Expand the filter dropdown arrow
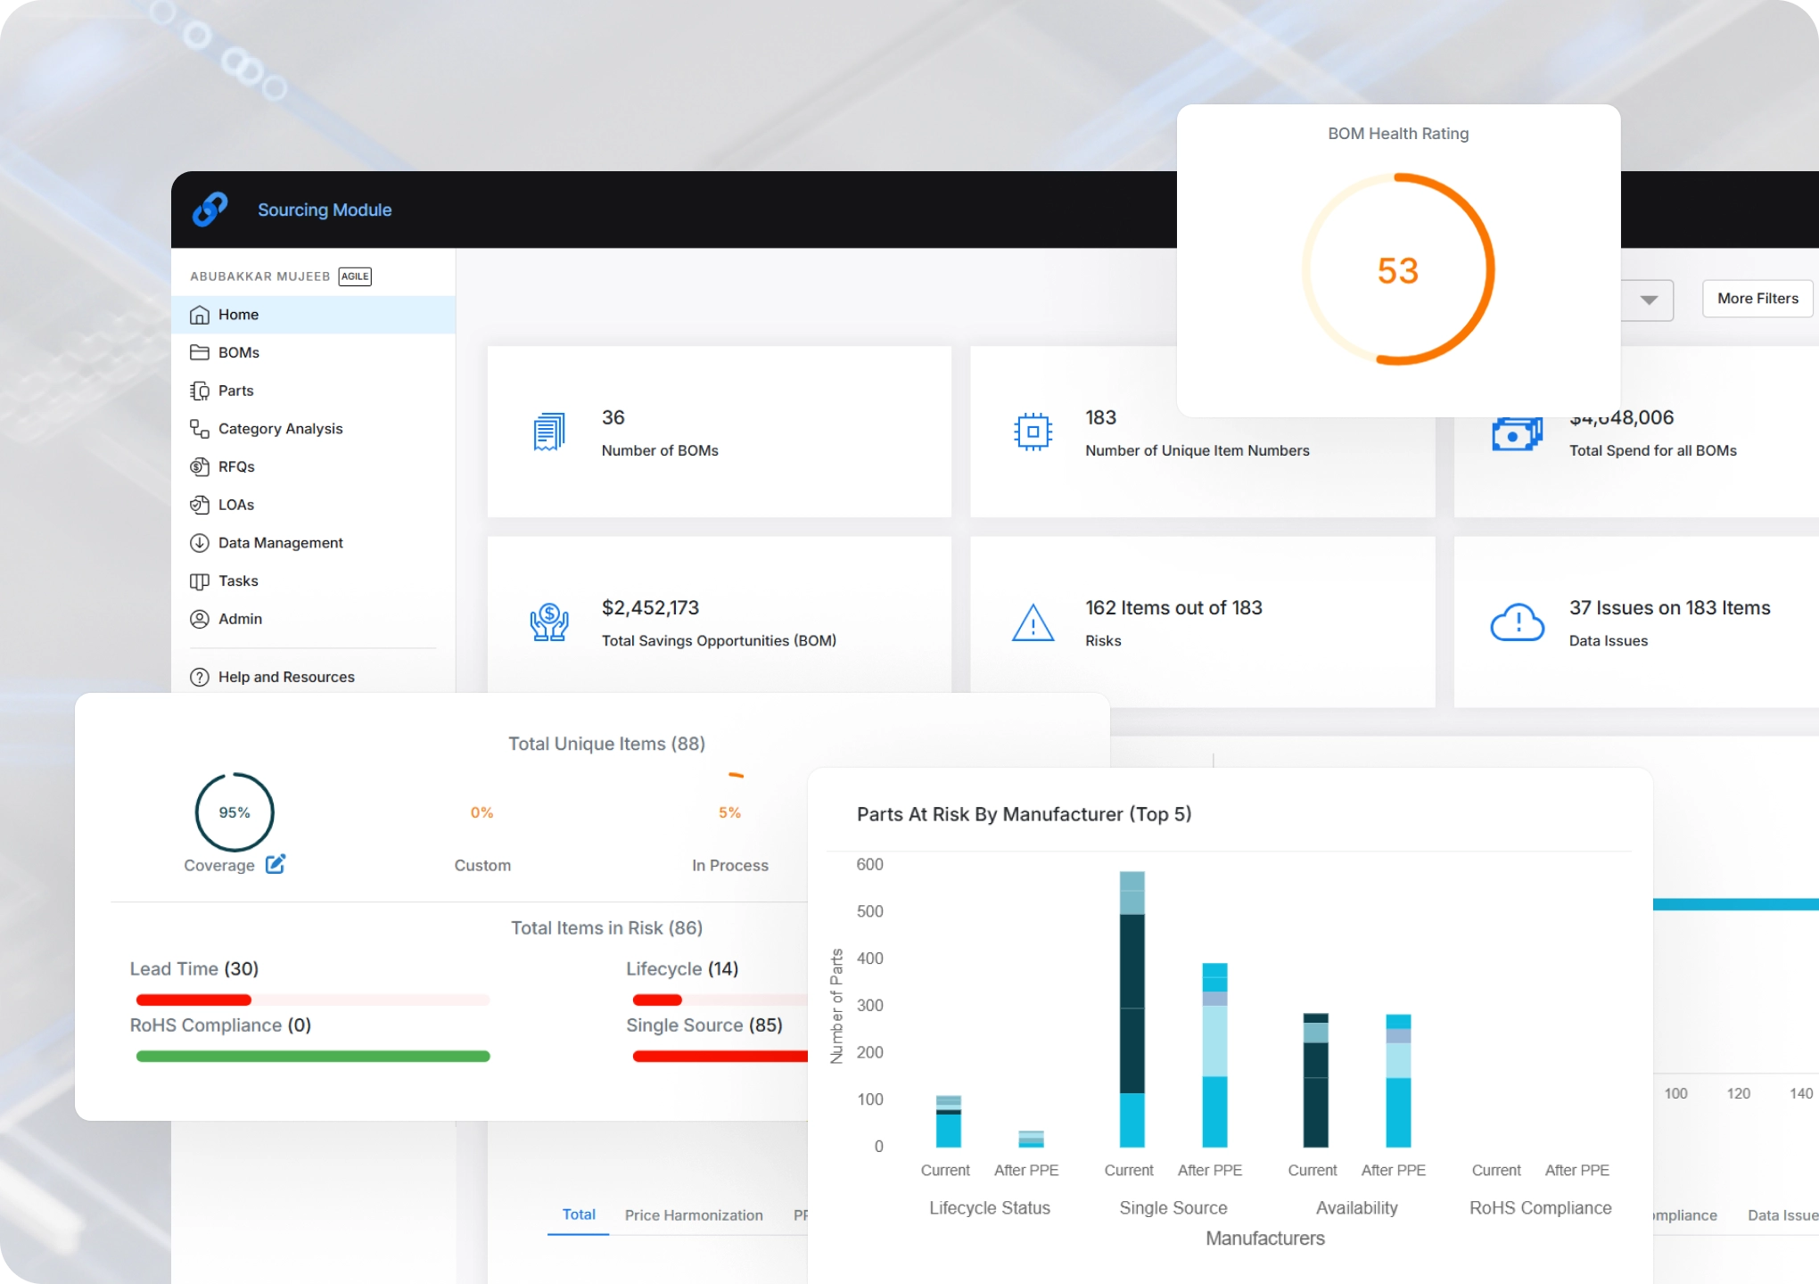1819x1284 pixels. pos(1649,300)
